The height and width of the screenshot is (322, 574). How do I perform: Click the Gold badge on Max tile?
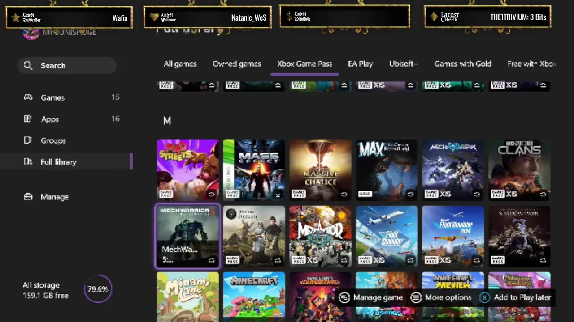tap(365, 194)
